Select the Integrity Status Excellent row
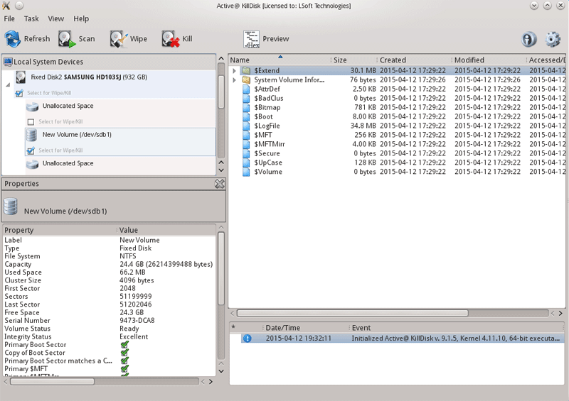569x401 pixels. [x=110, y=337]
